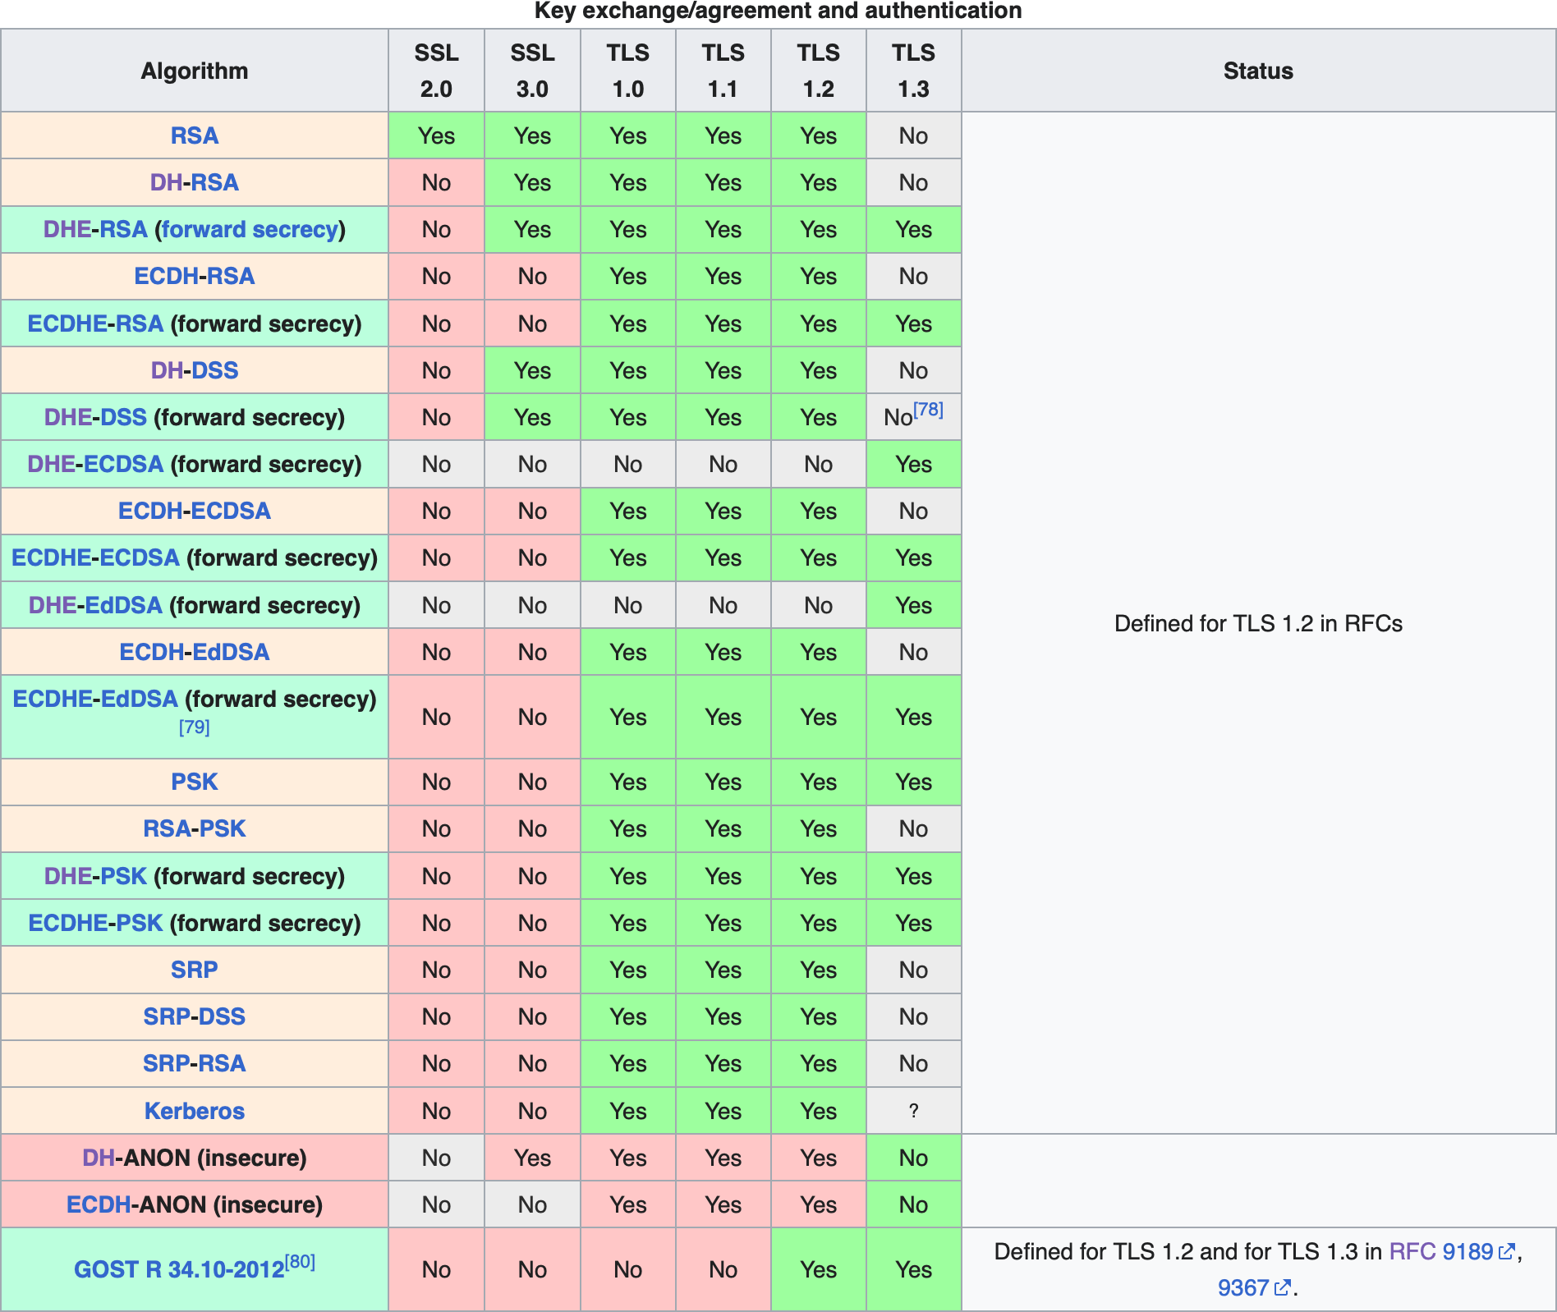This screenshot has width=1557, height=1312.
Task: Open the Kerberos link
Action: click(x=195, y=1111)
